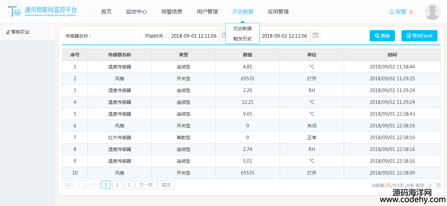
Task: Jump to 尾页 last page
Action: click(x=166, y=185)
